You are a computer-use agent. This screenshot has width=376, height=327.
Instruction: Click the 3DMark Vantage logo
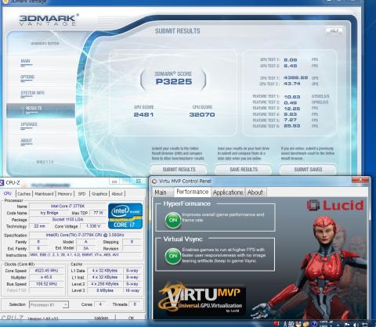point(49,20)
